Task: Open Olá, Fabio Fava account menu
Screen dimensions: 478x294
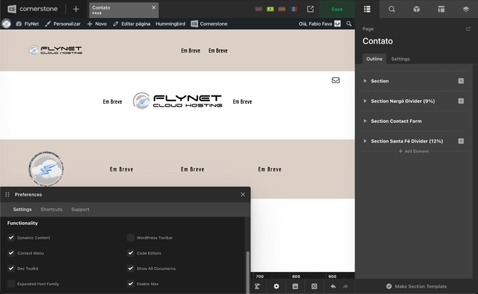Action: tap(319, 24)
